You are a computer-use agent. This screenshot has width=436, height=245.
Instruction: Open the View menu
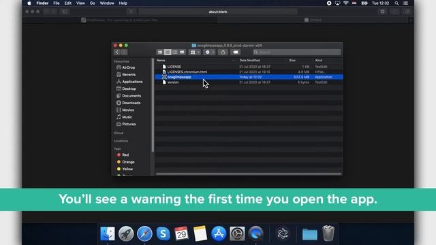click(x=80, y=3)
